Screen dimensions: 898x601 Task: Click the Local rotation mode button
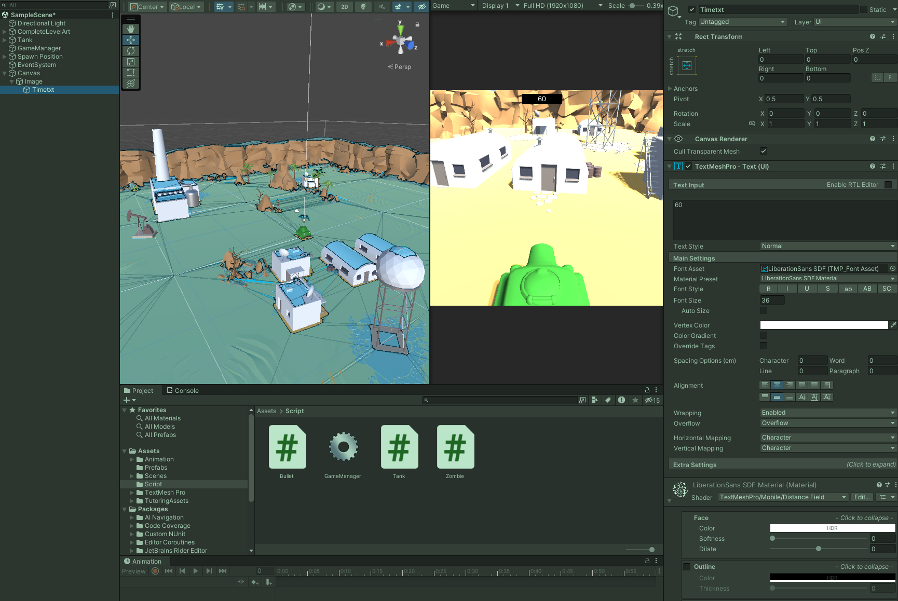point(186,7)
